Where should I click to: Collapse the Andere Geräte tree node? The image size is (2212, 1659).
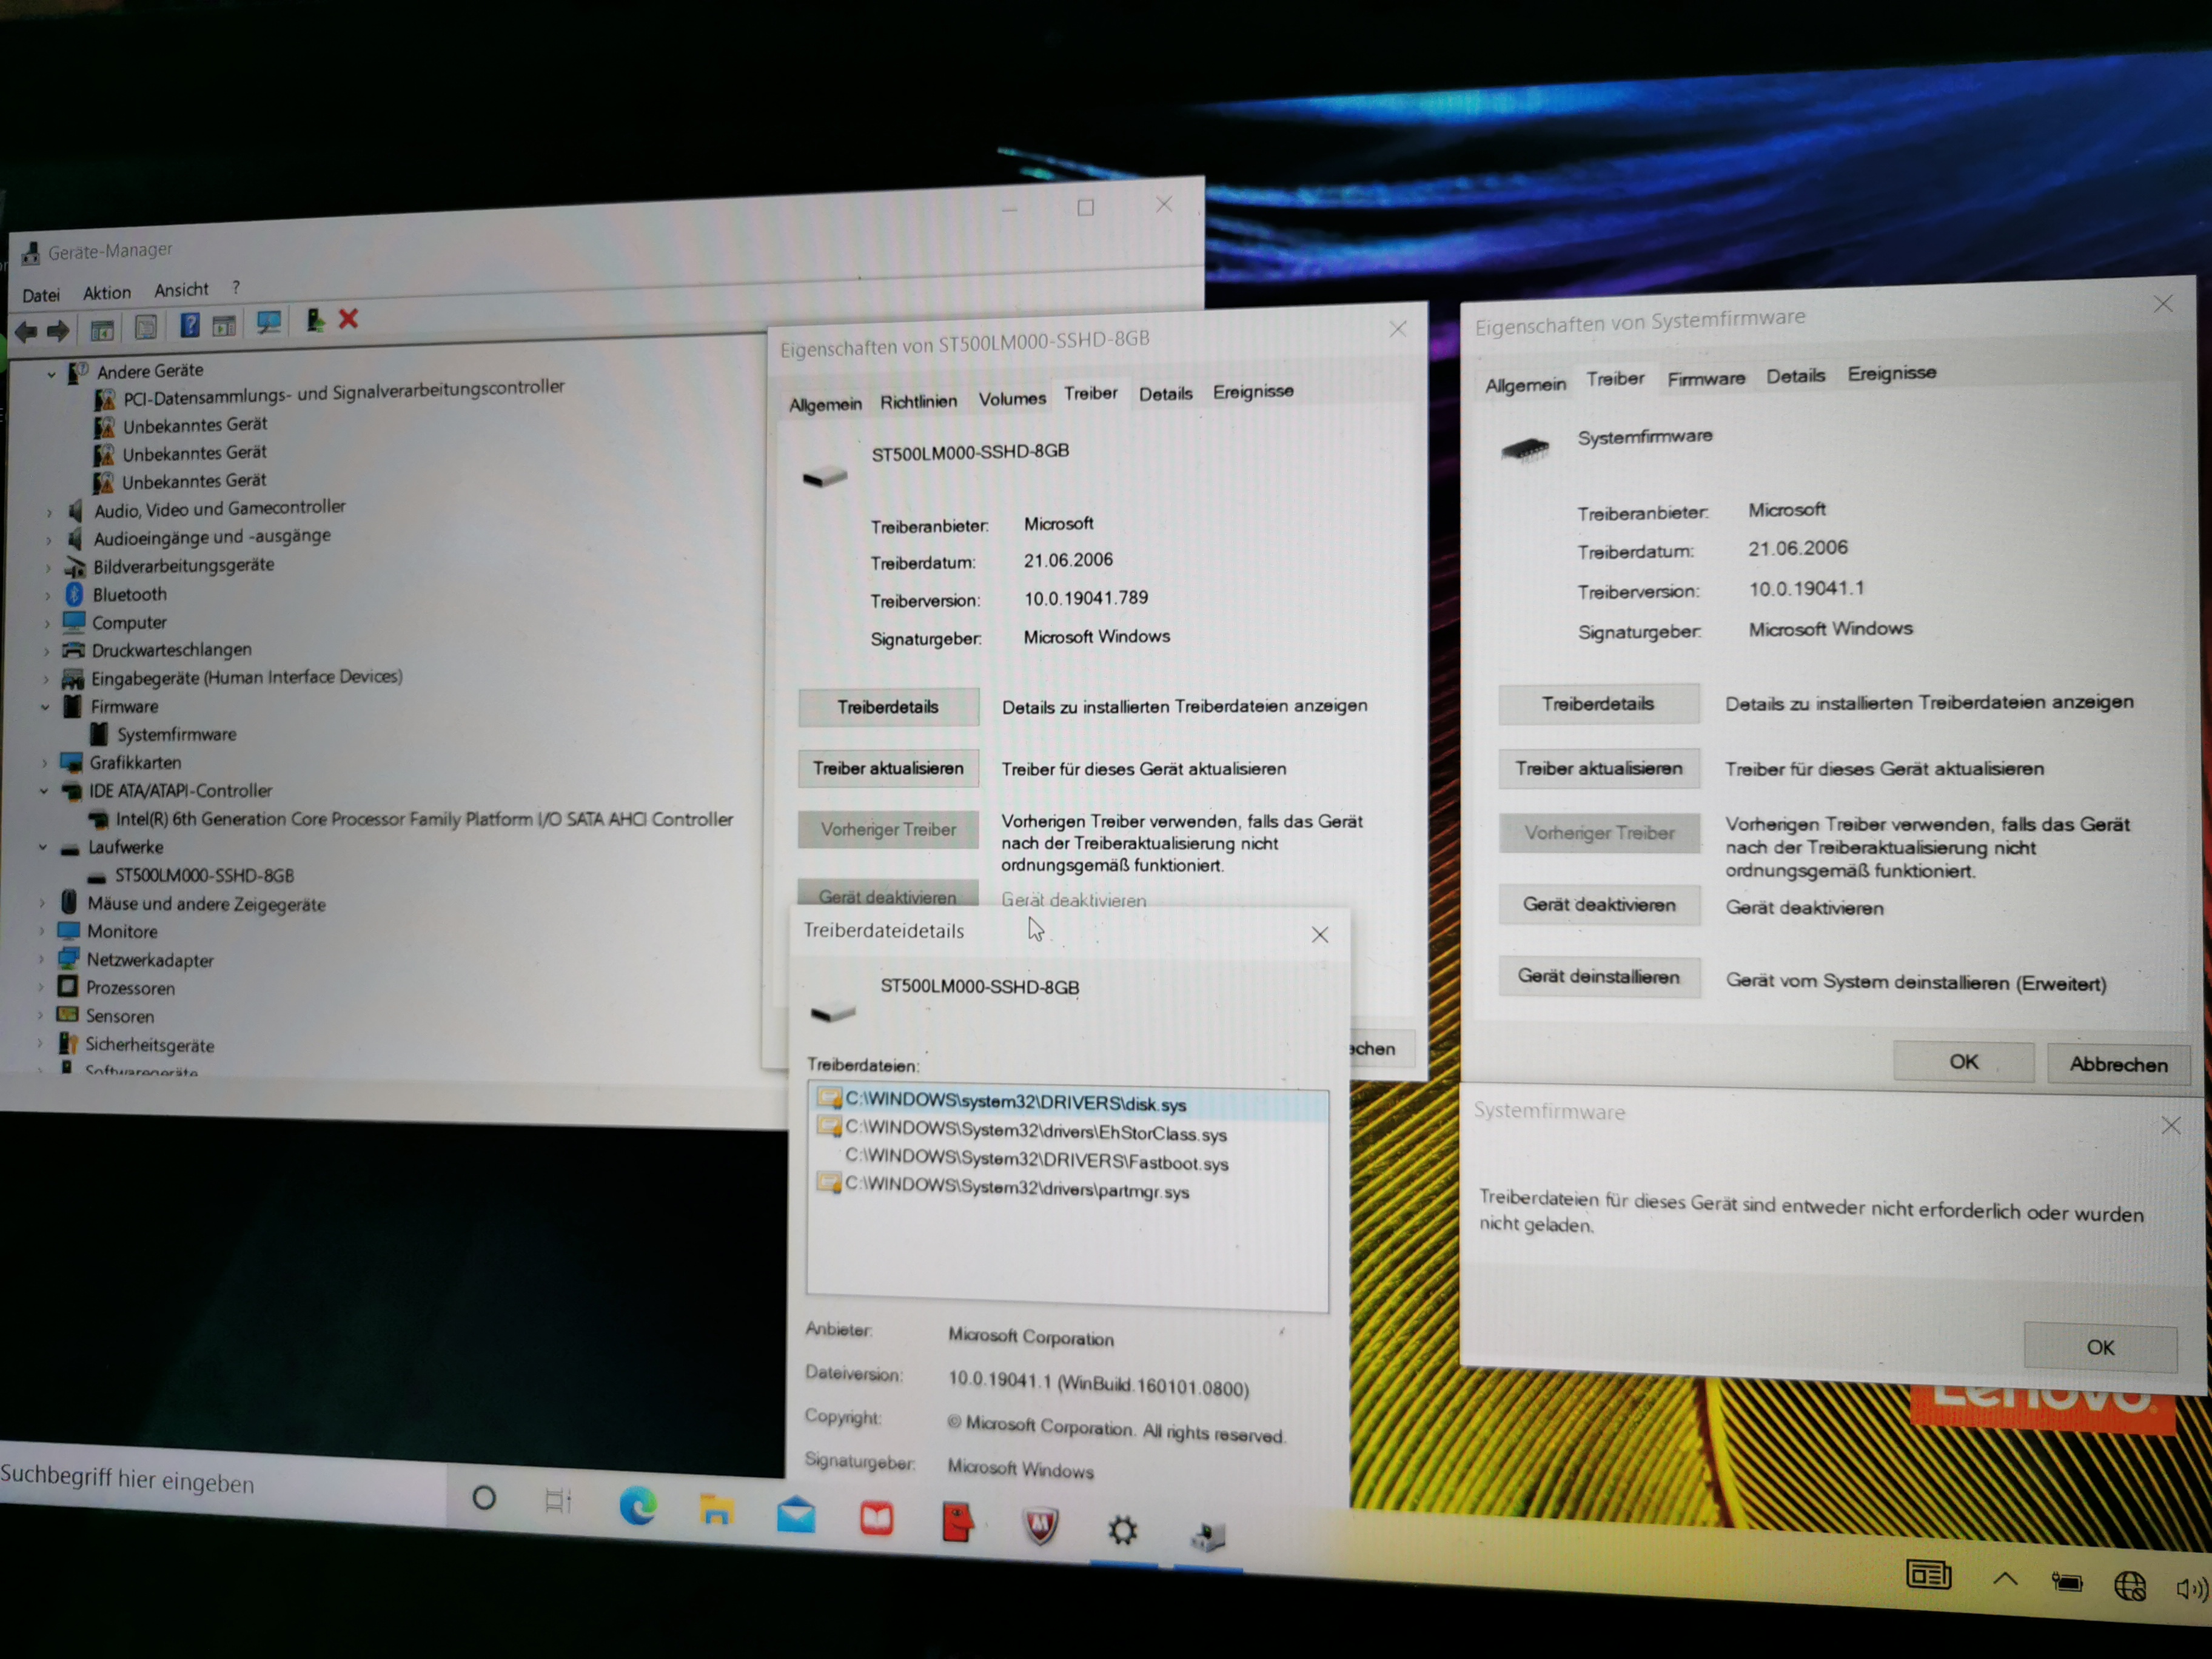tap(51, 374)
